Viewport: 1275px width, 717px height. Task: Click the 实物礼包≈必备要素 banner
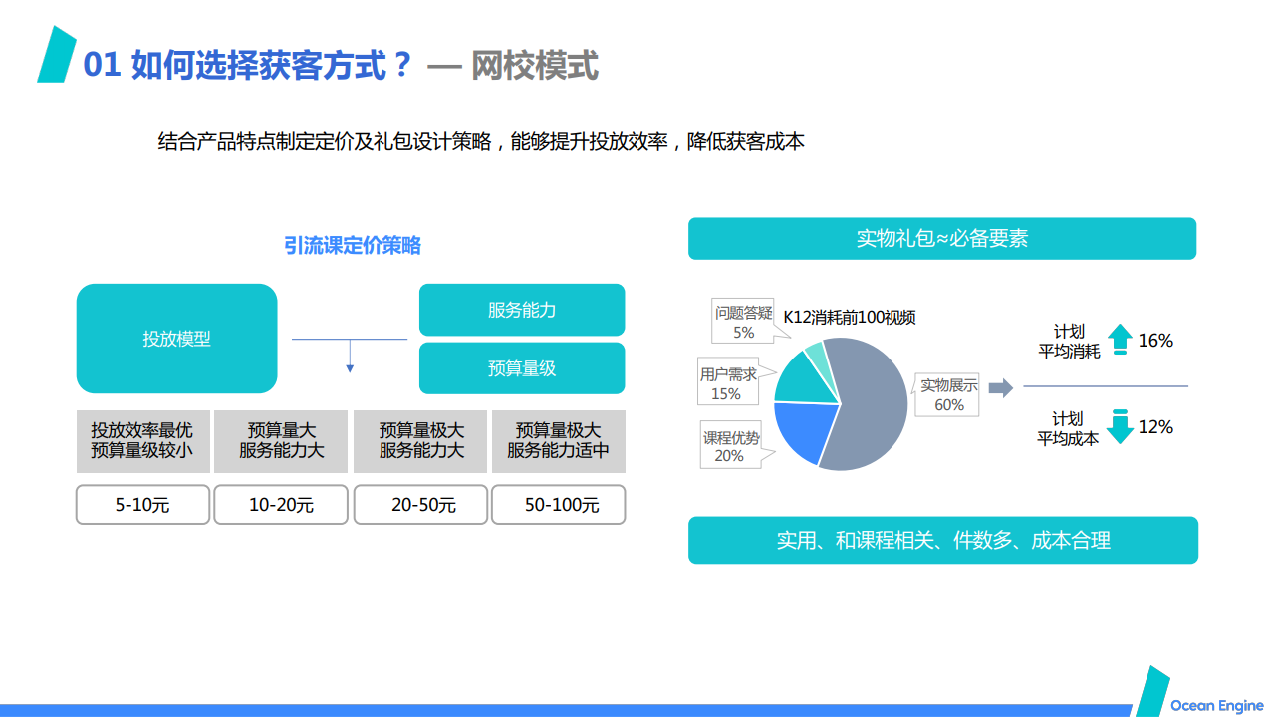tap(942, 239)
